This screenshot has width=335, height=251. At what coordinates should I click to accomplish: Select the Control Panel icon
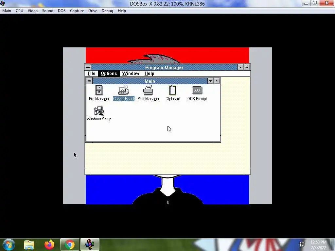coord(123,93)
